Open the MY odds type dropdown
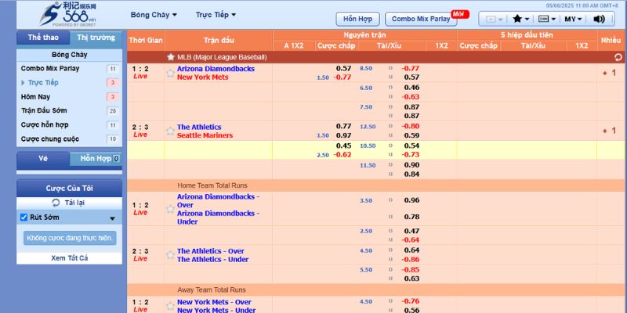 574,19
